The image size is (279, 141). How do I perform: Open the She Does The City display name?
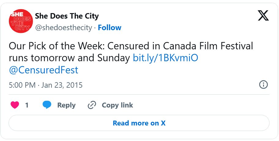point(67,16)
